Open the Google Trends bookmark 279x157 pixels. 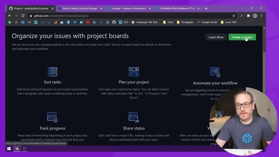point(207,22)
